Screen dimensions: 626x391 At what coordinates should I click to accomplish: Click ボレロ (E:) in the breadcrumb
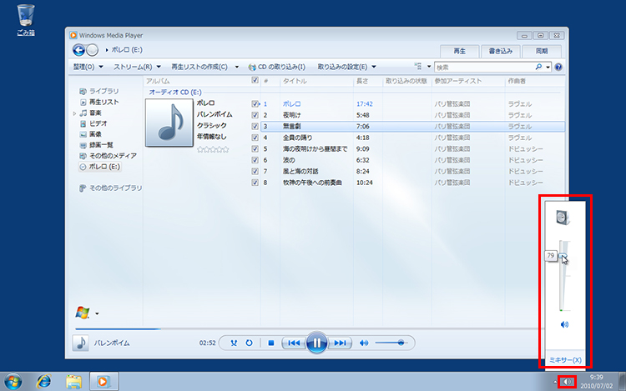127,50
